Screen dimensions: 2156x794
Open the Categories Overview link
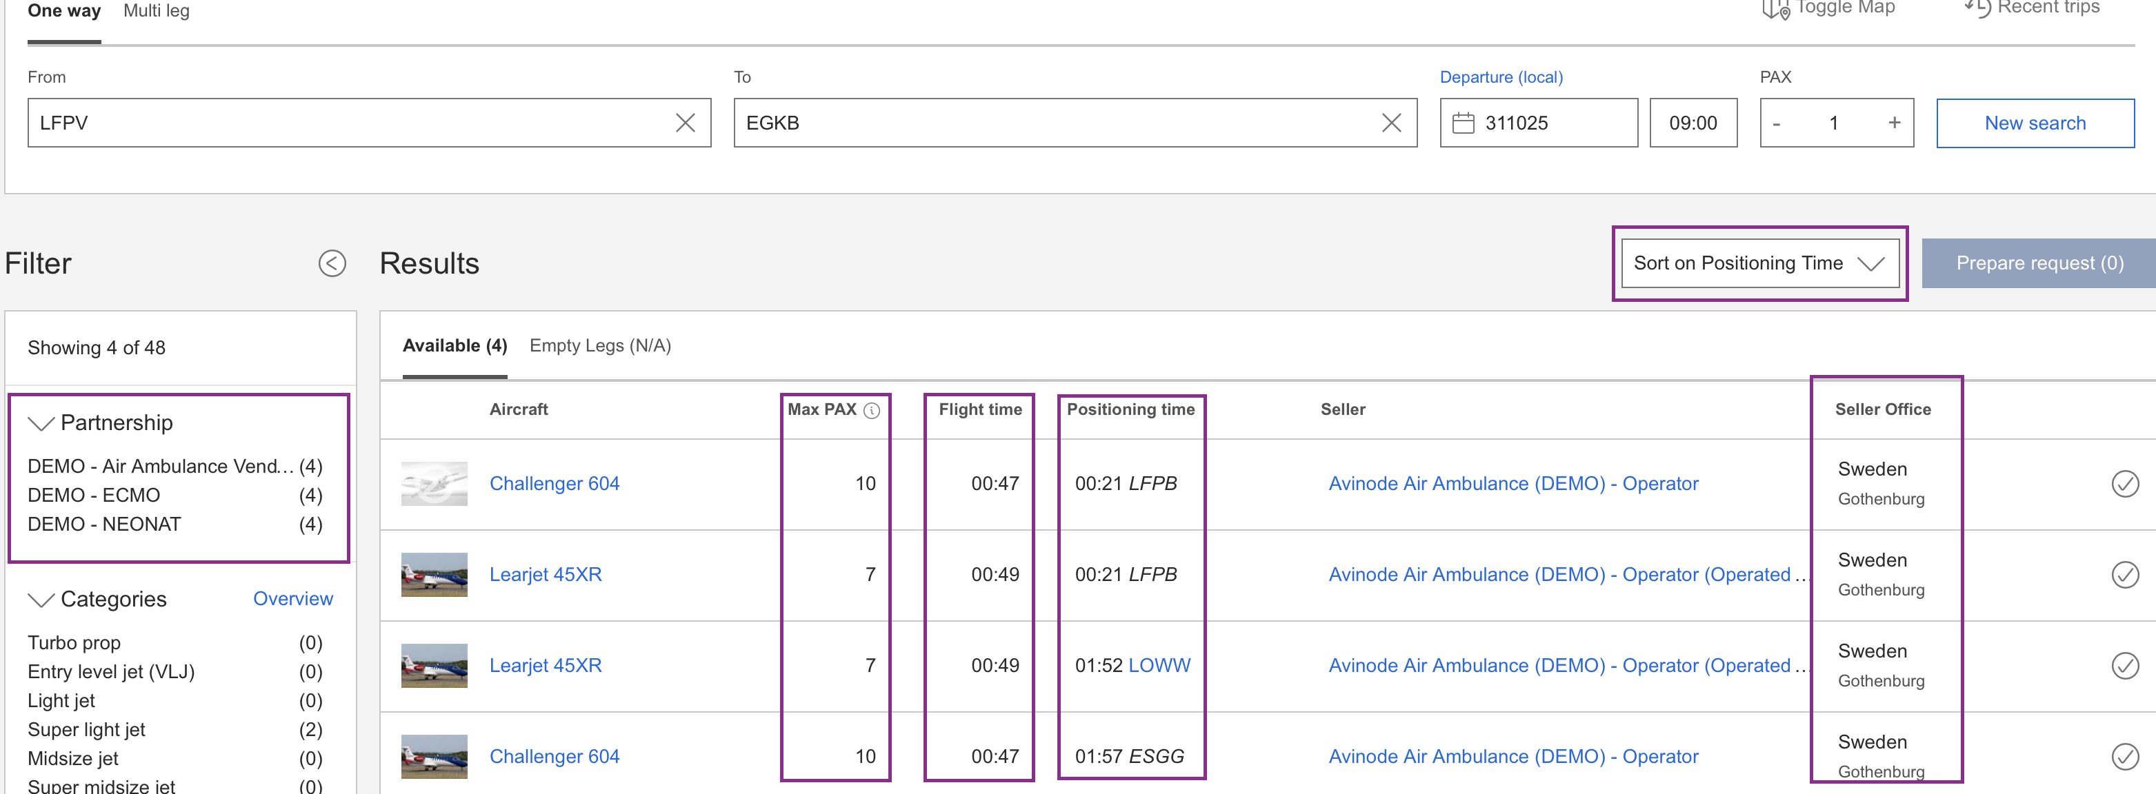point(292,599)
